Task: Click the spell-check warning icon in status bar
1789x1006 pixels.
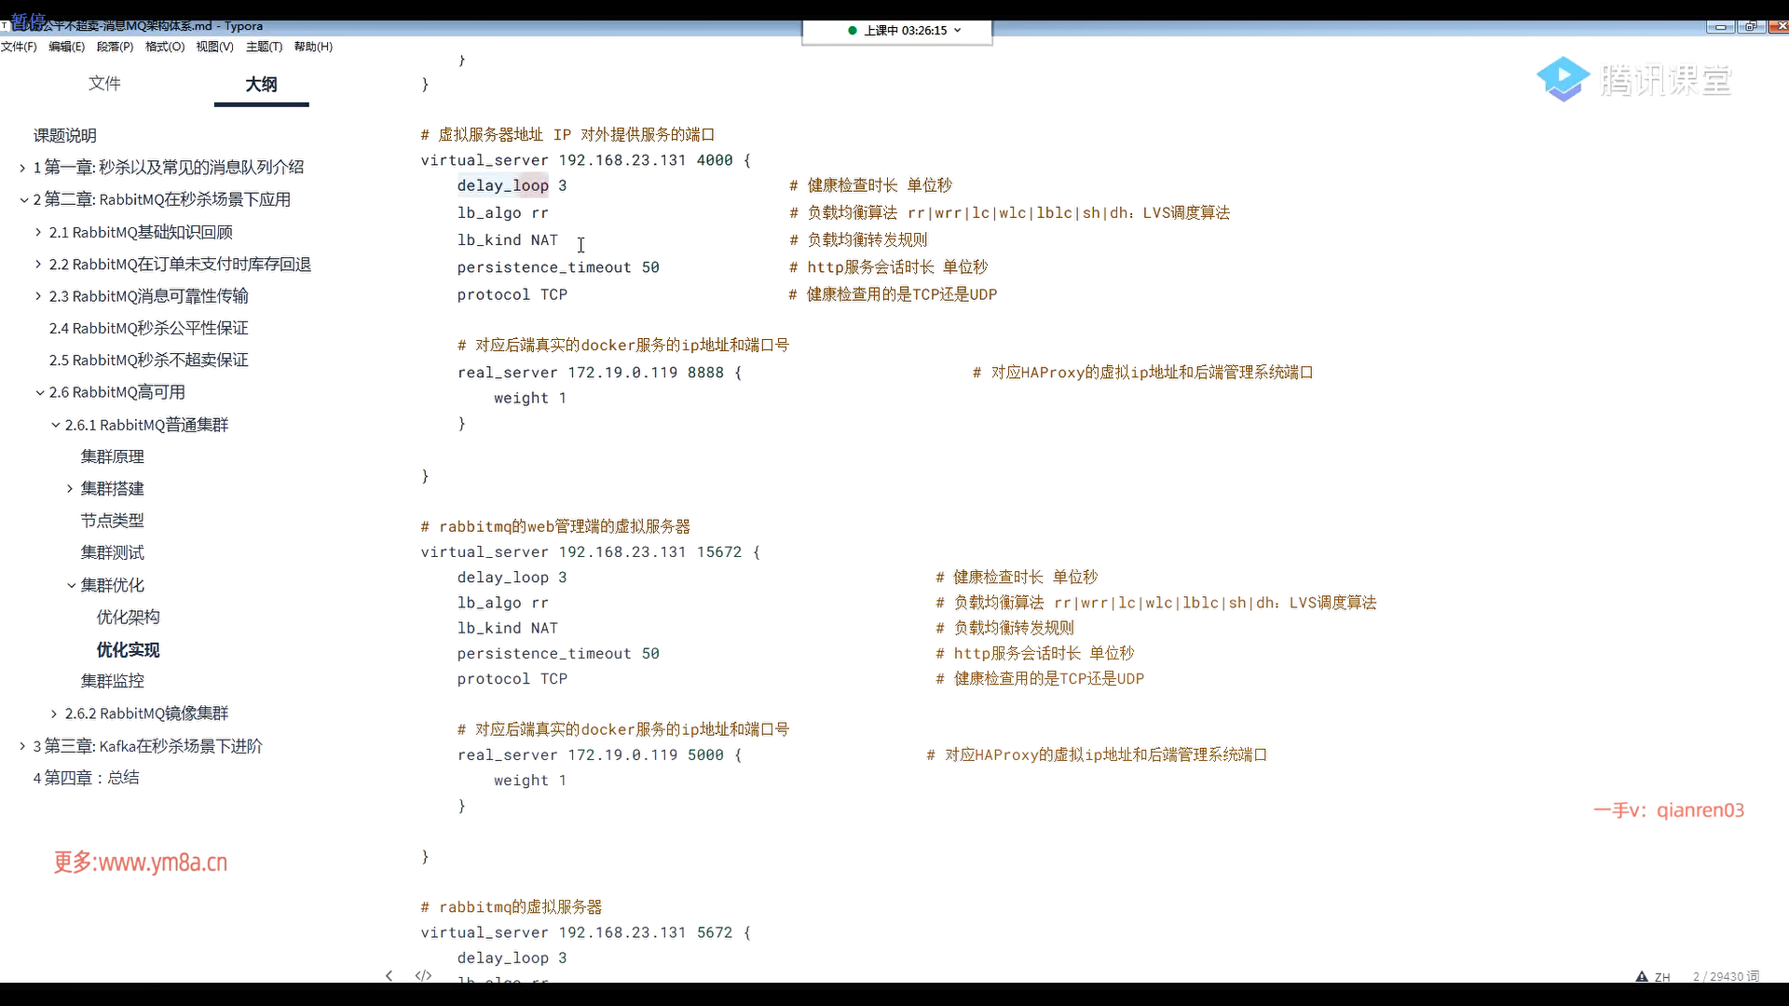Action: coord(1642,976)
